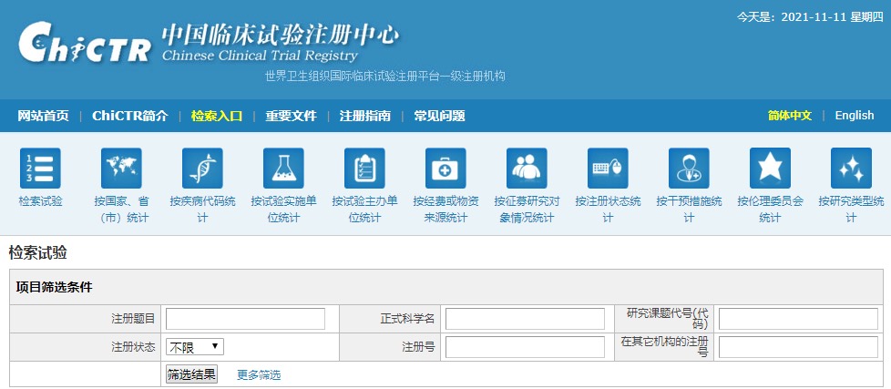Viewport: 891px width, 389px height.
Task: Switch language to English
Action: (x=854, y=116)
